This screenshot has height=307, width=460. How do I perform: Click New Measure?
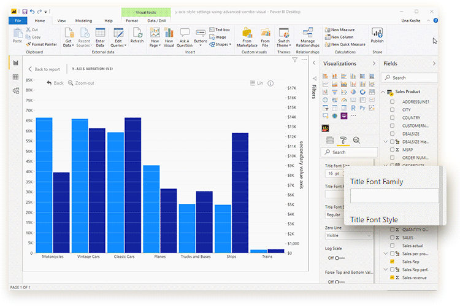(x=340, y=29)
